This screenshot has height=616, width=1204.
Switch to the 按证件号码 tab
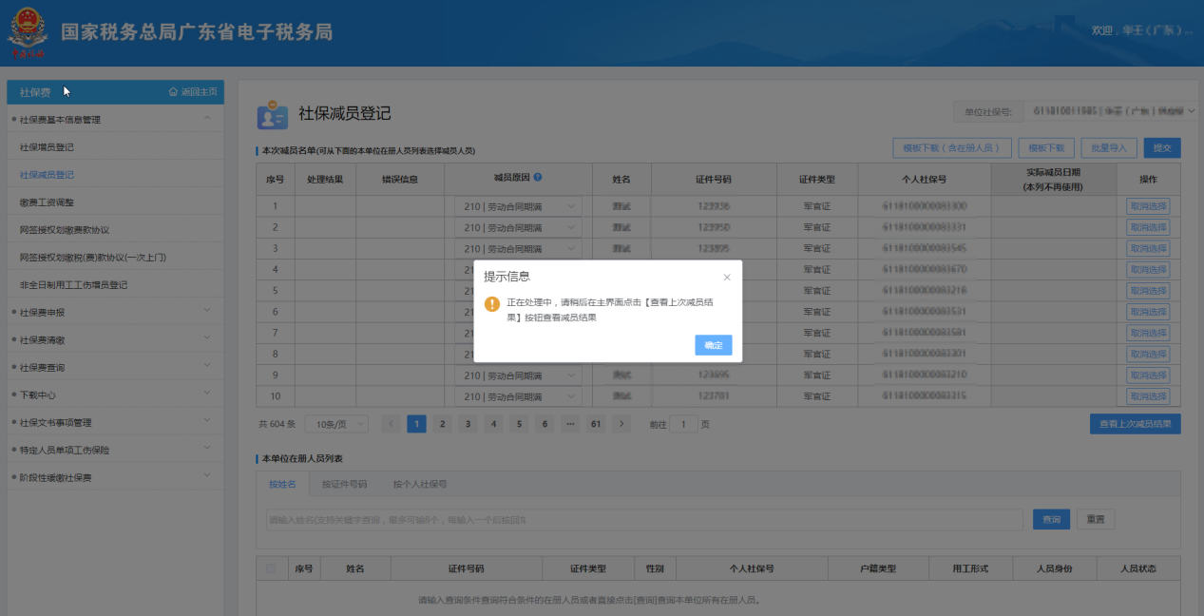click(x=344, y=484)
